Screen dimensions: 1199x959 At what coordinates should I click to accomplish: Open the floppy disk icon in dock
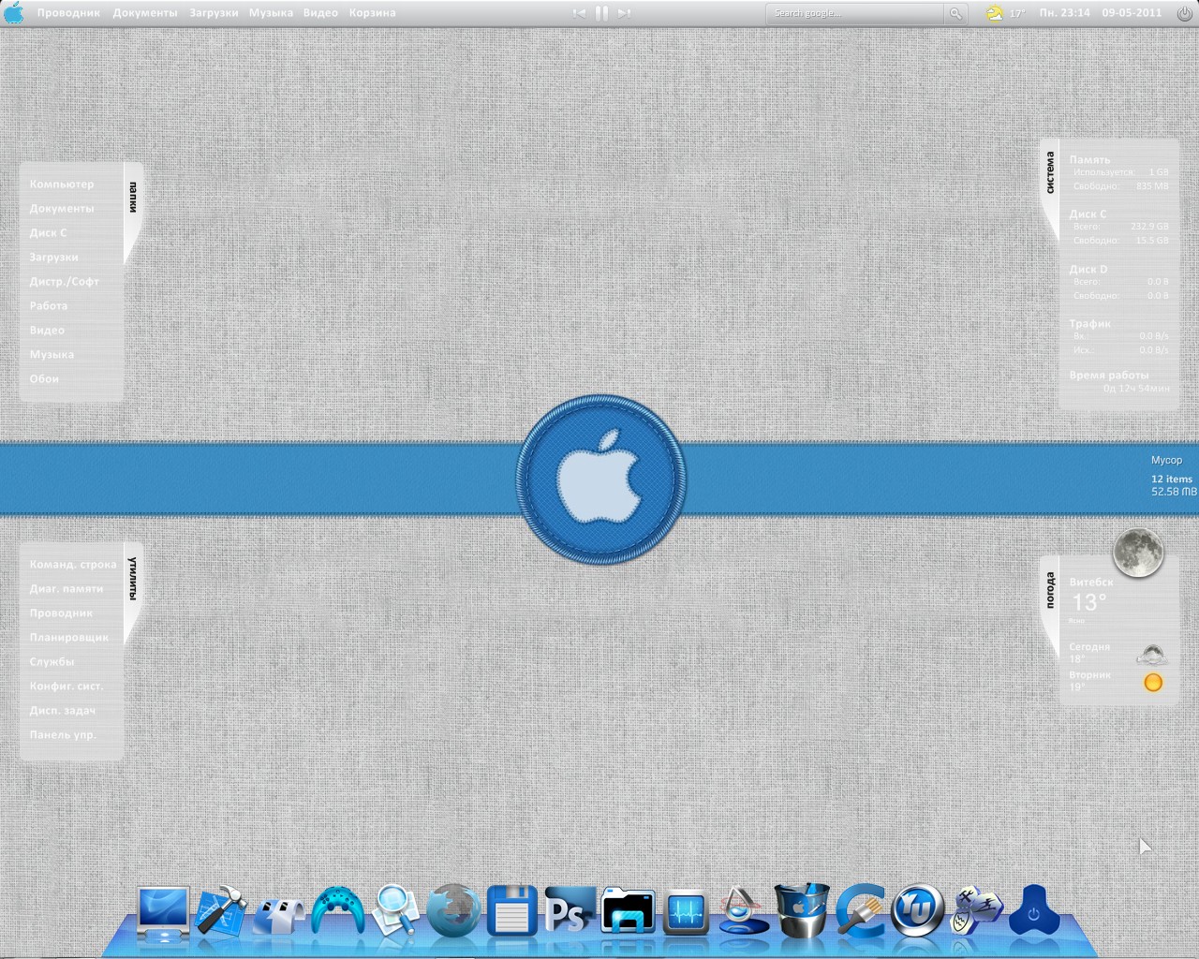511,911
